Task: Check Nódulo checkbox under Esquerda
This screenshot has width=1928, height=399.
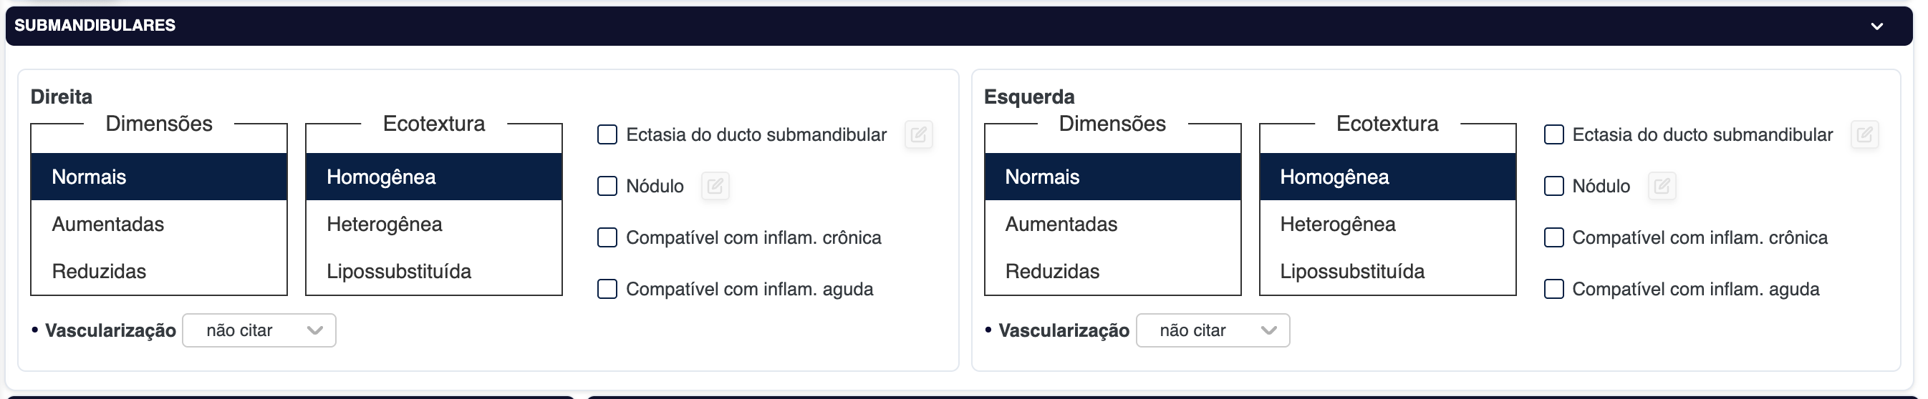Action: pyautogui.click(x=1553, y=186)
